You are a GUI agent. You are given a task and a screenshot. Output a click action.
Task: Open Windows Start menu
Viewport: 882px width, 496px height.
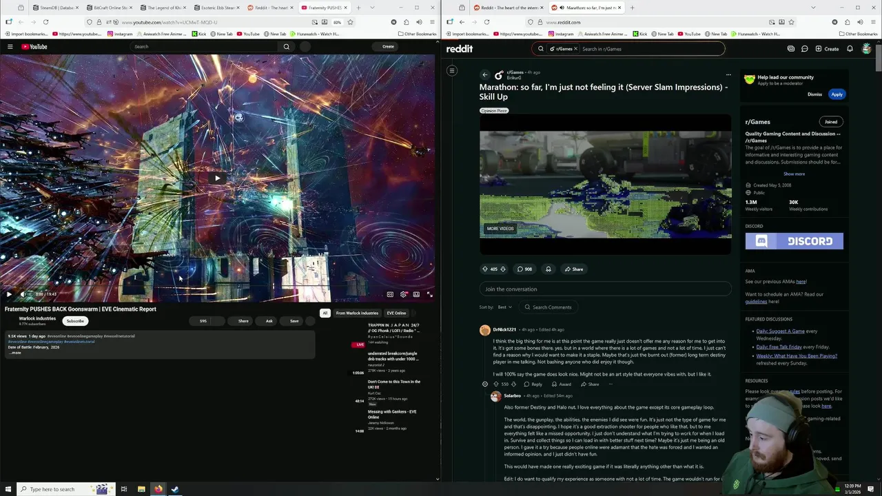pyautogui.click(x=8, y=489)
